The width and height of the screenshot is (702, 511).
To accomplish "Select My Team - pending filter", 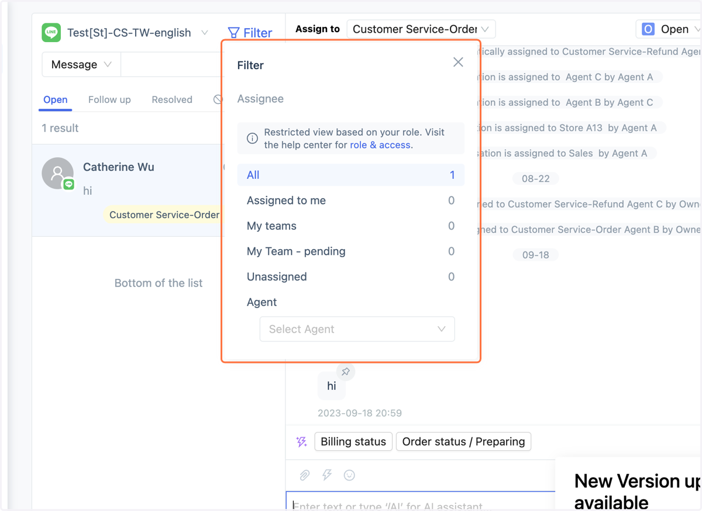I will (351, 251).
